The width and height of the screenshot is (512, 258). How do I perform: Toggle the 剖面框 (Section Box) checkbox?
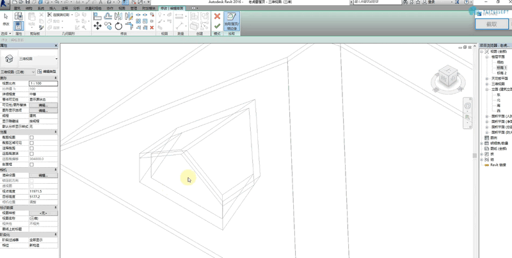click(x=31, y=165)
